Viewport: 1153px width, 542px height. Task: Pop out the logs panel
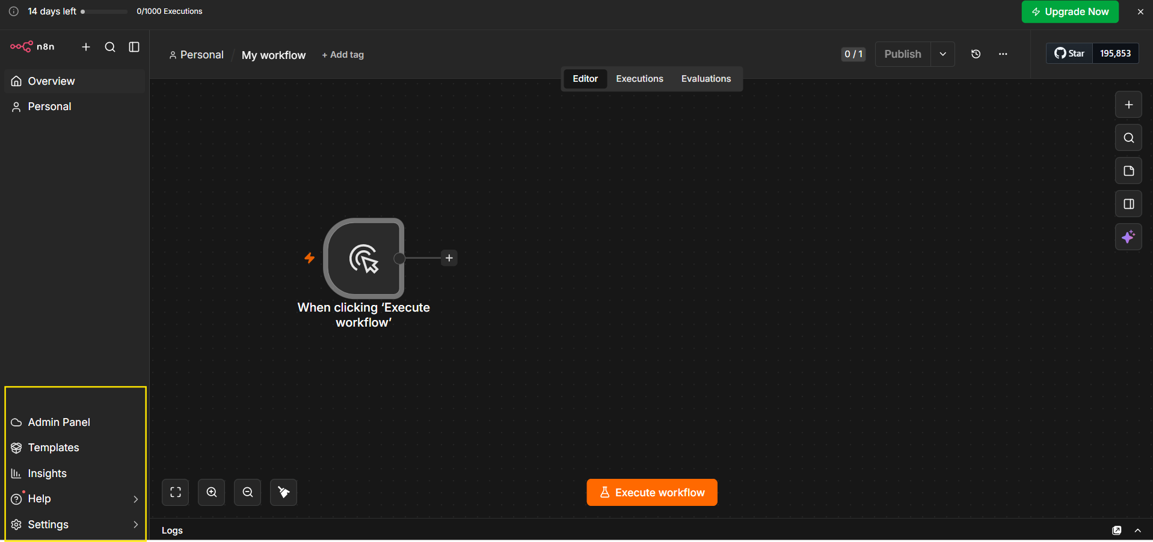(1117, 530)
